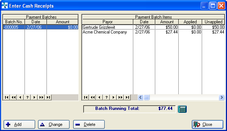Open the calculator beside Batch Running Total

coord(182,109)
